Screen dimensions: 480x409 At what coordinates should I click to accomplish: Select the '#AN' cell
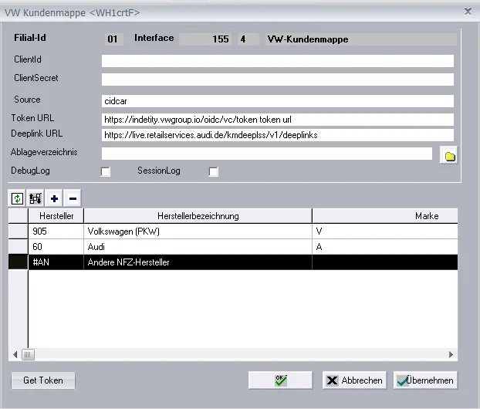click(56, 262)
